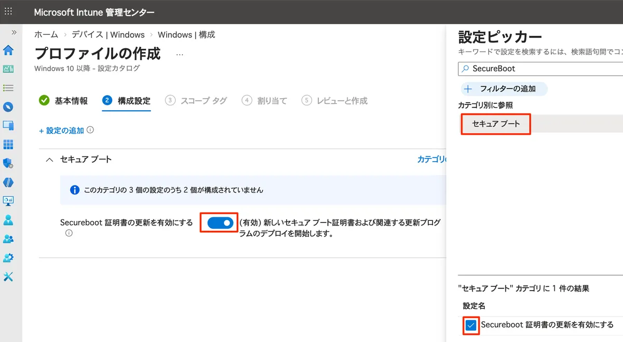Viewport: 623px width, 342px height.
Task: Open Groups two-person icon in sidebar
Action: 8,239
